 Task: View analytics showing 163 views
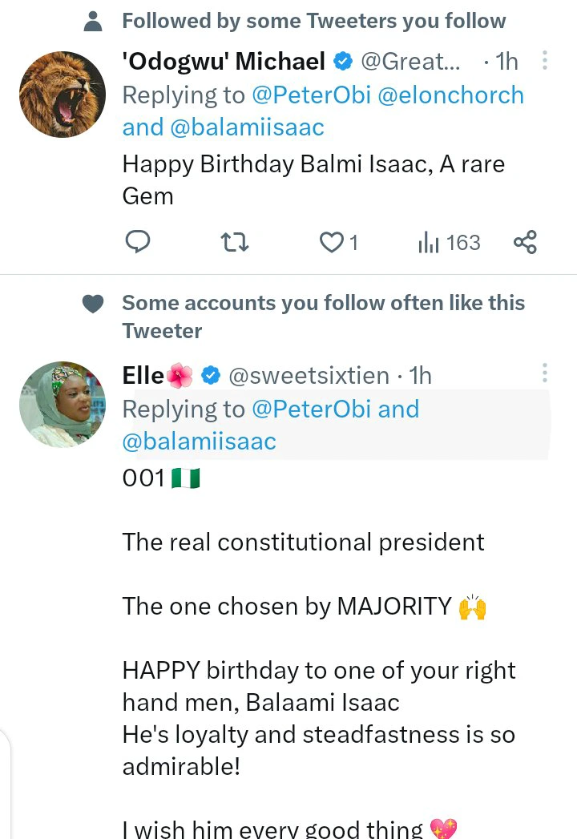click(x=450, y=242)
